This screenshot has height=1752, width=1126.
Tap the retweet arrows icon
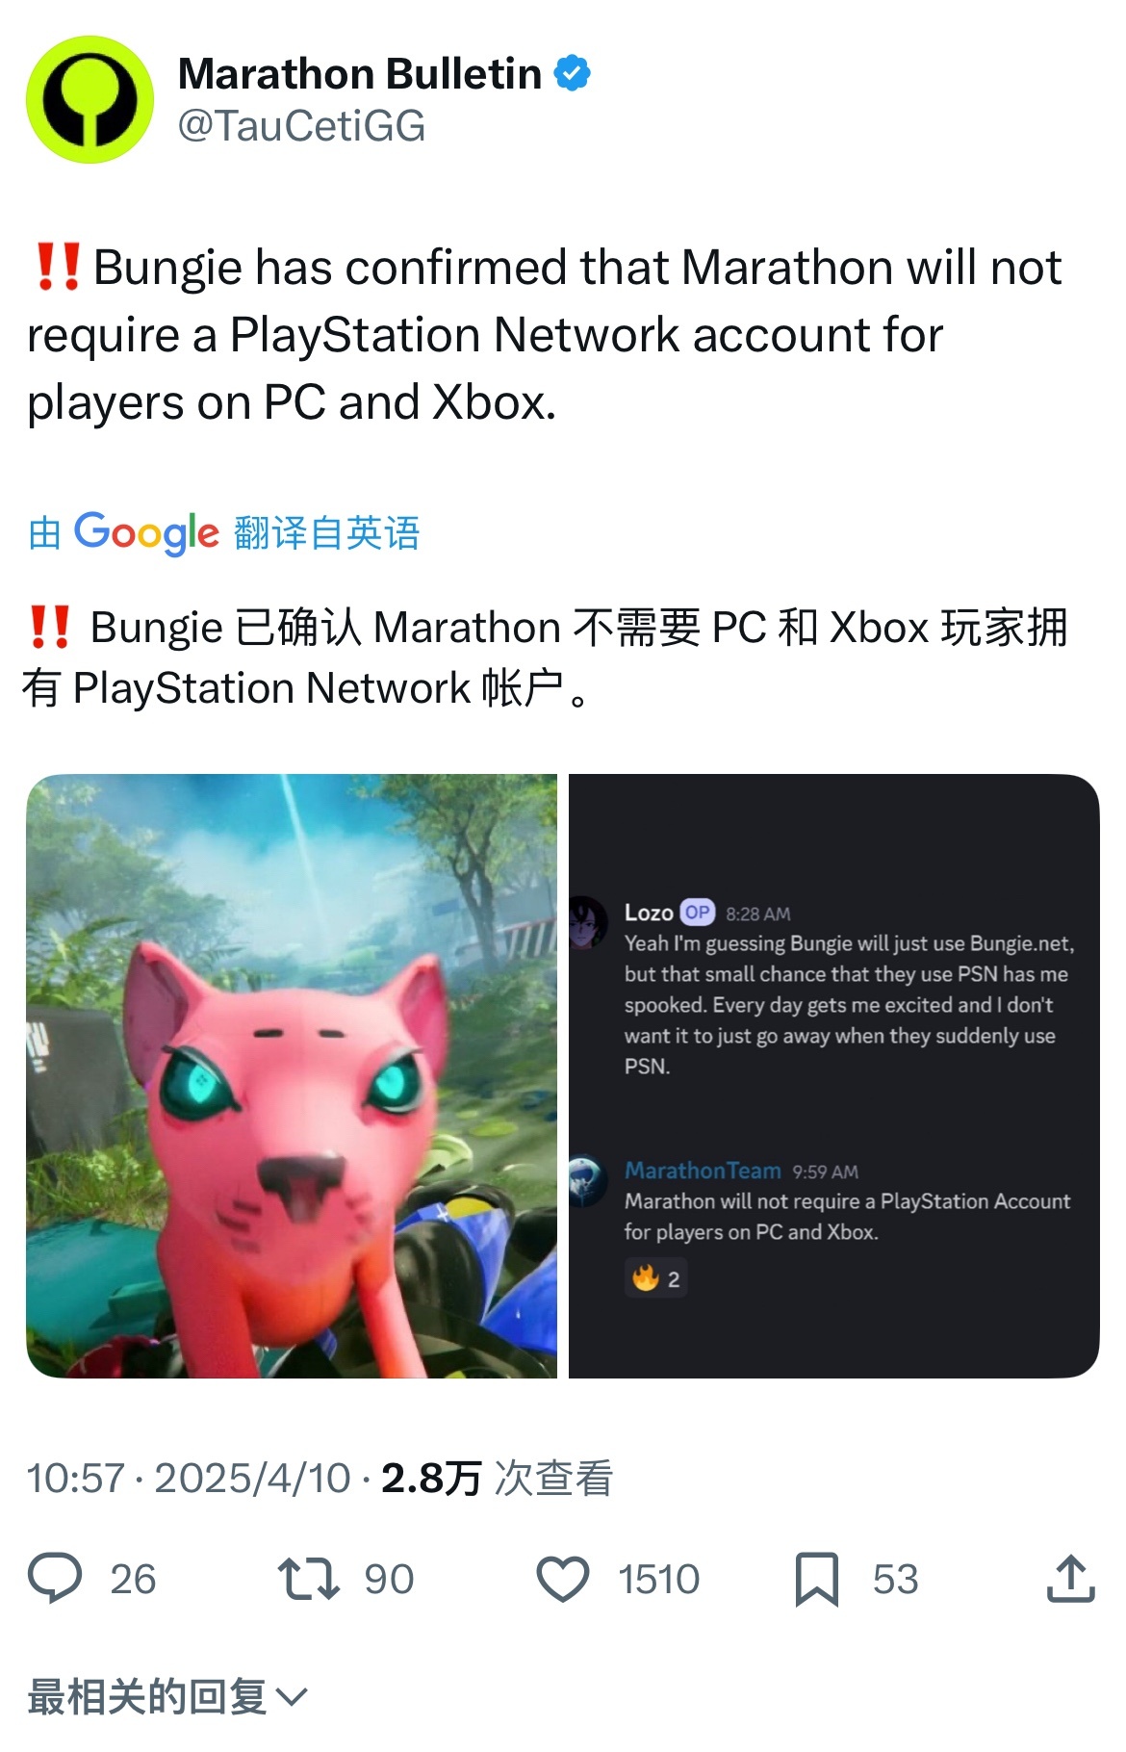coord(308,1579)
